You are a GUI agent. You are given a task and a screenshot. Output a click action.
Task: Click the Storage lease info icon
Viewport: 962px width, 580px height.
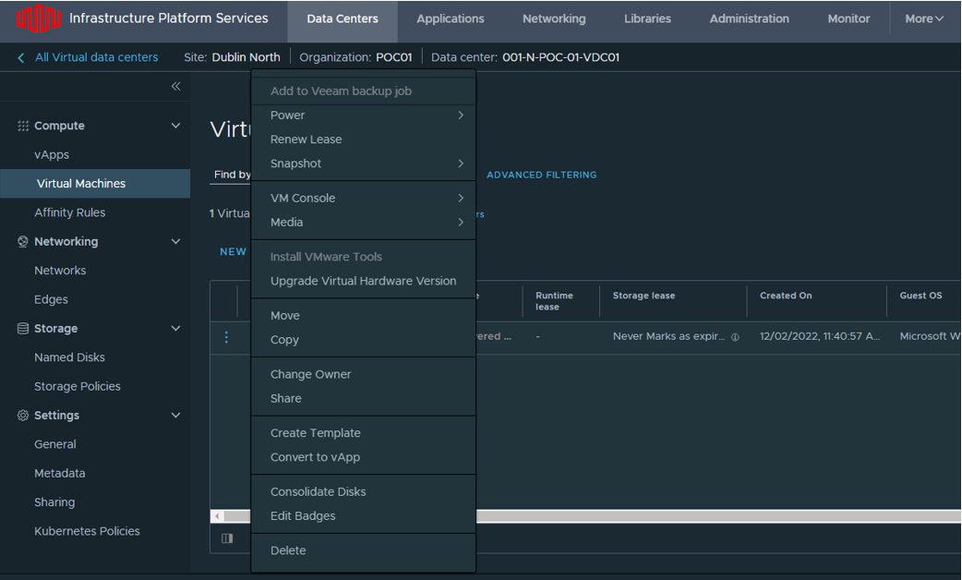[735, 337]
